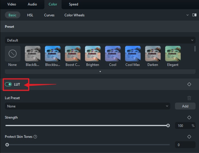Click the Add LUT button
Viewport: 199px width, 153px height.
pos(185,106)
